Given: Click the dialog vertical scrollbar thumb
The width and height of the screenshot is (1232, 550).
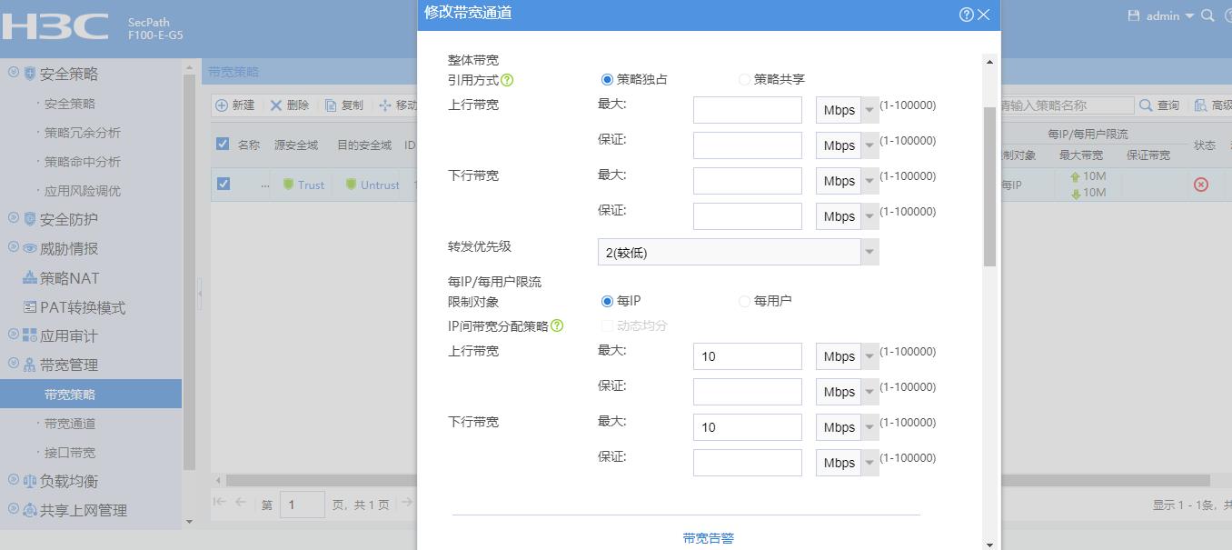Looking at the screenshot, I should coord(989,186).
